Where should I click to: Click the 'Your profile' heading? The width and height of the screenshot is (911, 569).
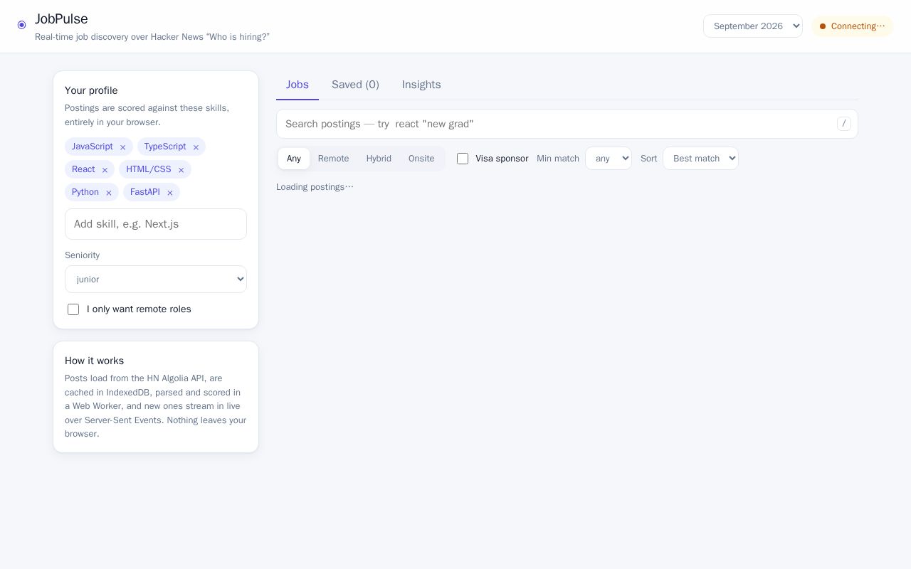tap(91, 90)
